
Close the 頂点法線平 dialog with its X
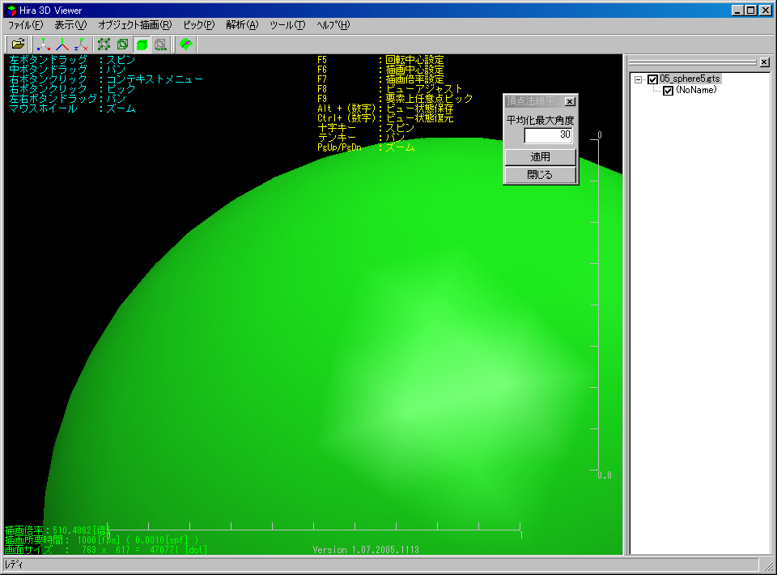click(570, 101)
